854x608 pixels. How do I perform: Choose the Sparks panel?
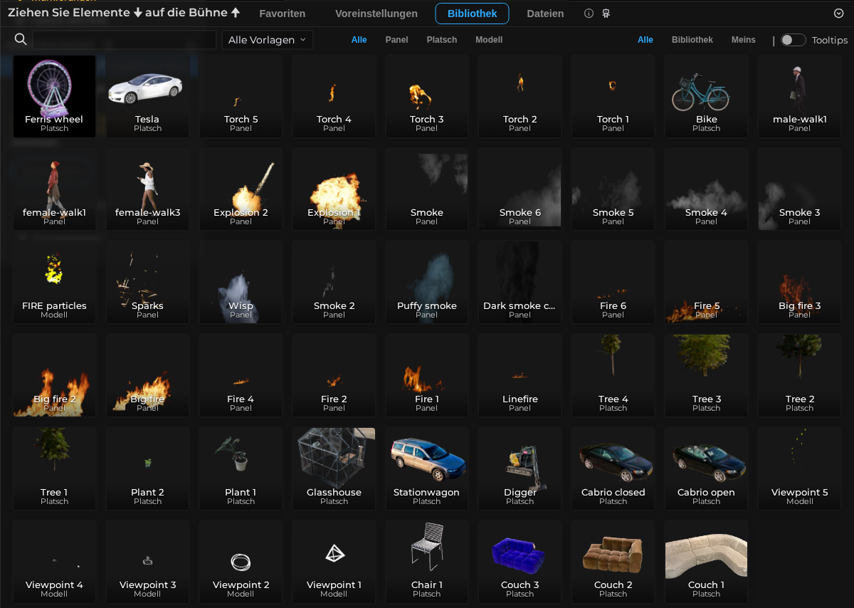[147, 283]
